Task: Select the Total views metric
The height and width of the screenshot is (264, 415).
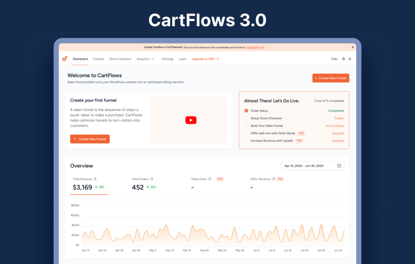Action: (207, 184)
